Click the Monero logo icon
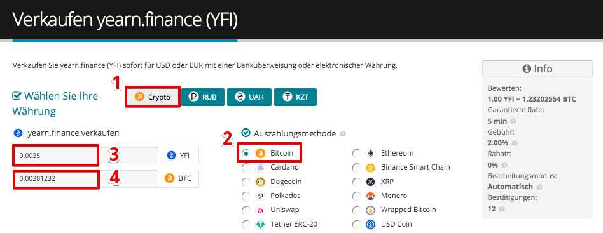Screen dimensions: 603x233 tap(371, 196)
